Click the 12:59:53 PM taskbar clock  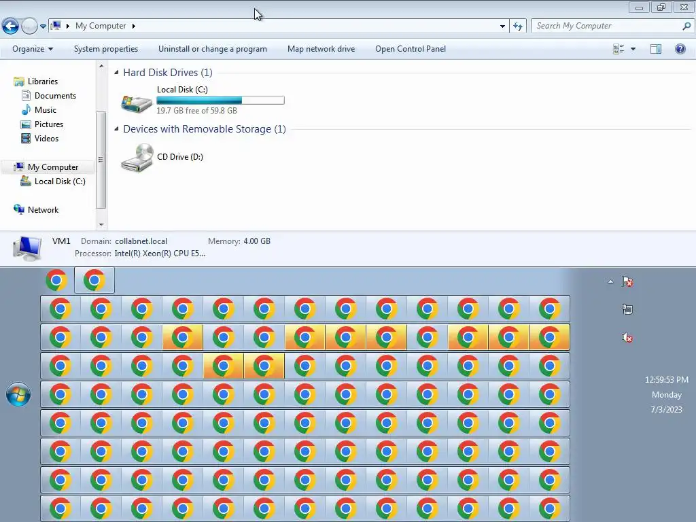pos(666,379)
